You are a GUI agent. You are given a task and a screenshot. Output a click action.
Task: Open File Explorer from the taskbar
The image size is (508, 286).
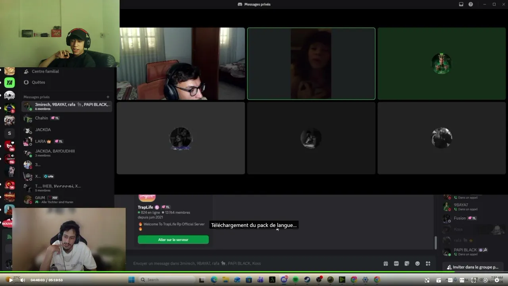coord(225,280)
